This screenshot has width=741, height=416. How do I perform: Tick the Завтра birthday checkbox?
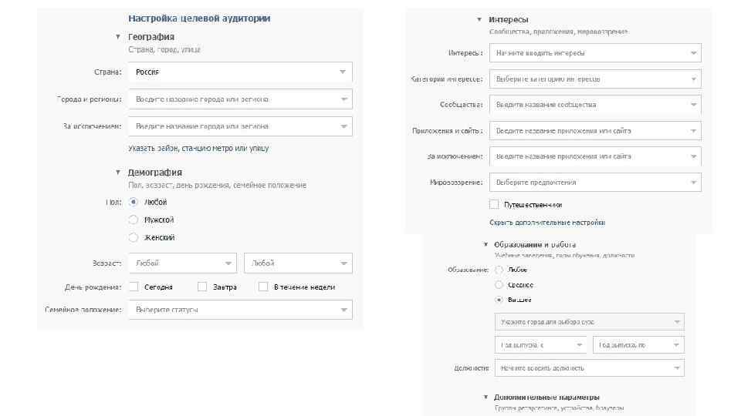pos(202,287)
